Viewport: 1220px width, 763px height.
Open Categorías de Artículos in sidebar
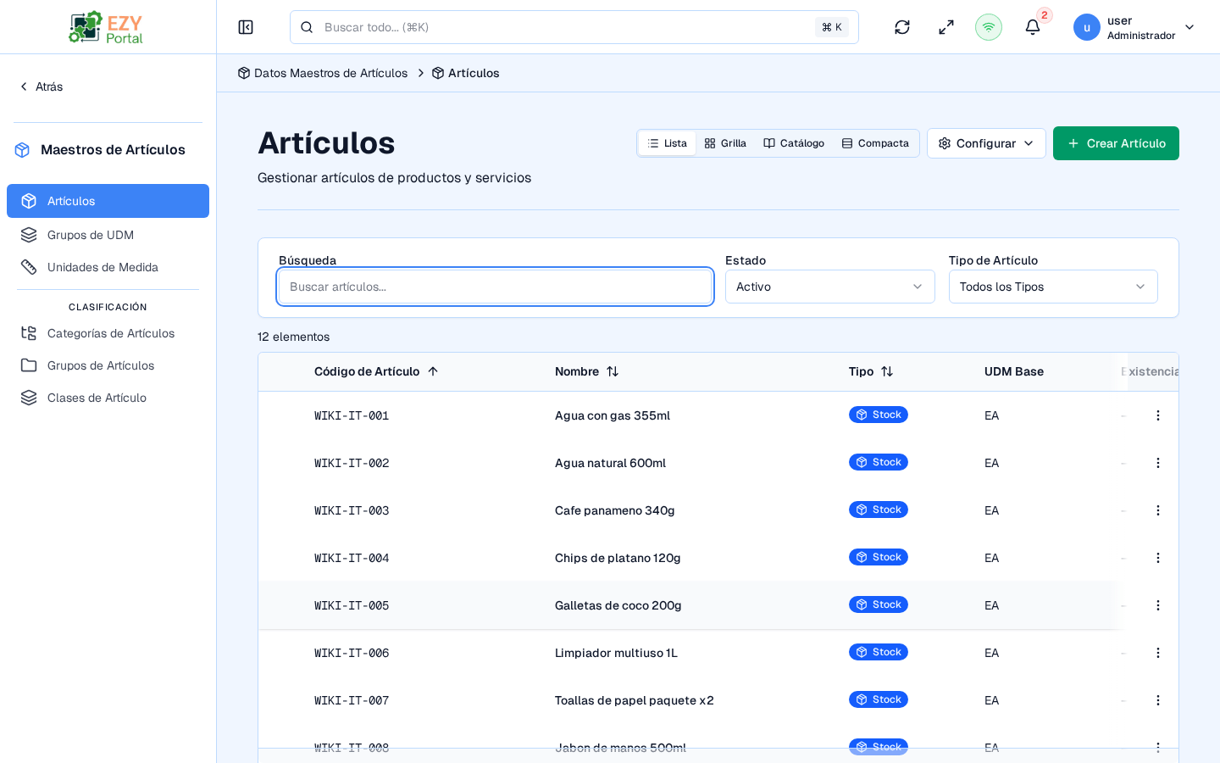click(x=108, y=333)
